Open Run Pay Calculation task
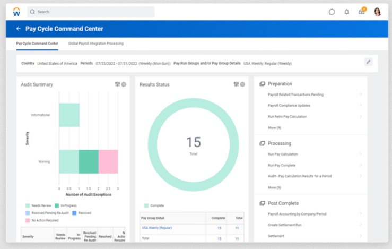Viewport: 392px width, 249px height. click(283, 154)
